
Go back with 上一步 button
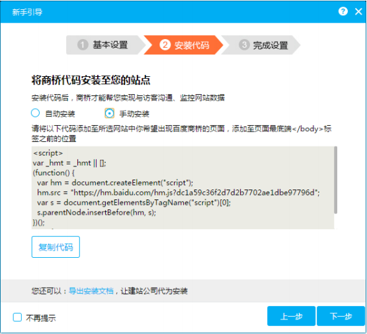[292, 316]
